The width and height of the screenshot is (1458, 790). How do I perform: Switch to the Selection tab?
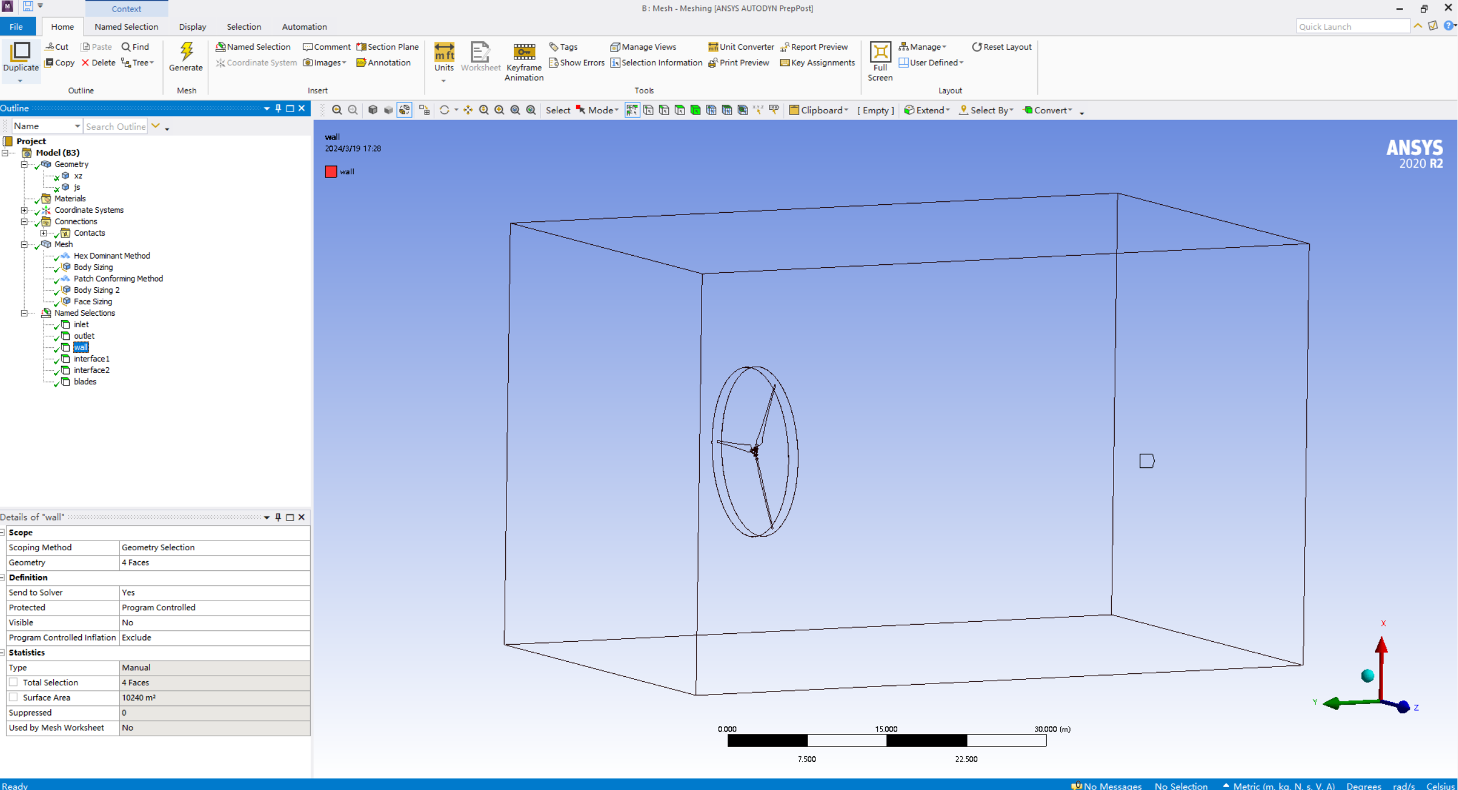[x=244, y=26]
